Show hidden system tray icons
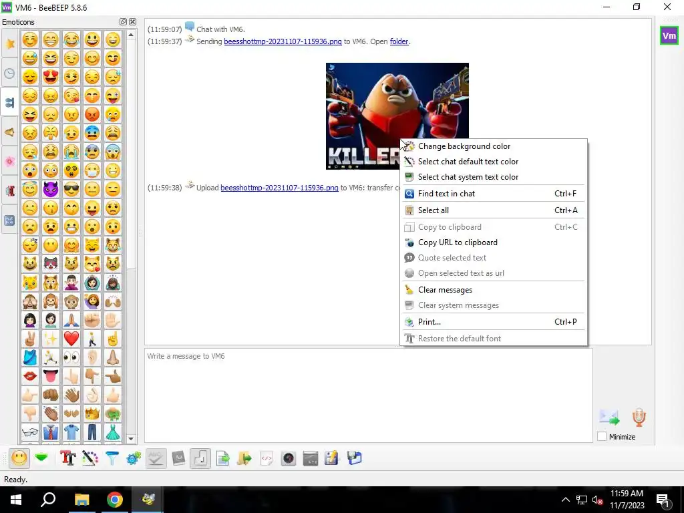 (x=565, y=500)
